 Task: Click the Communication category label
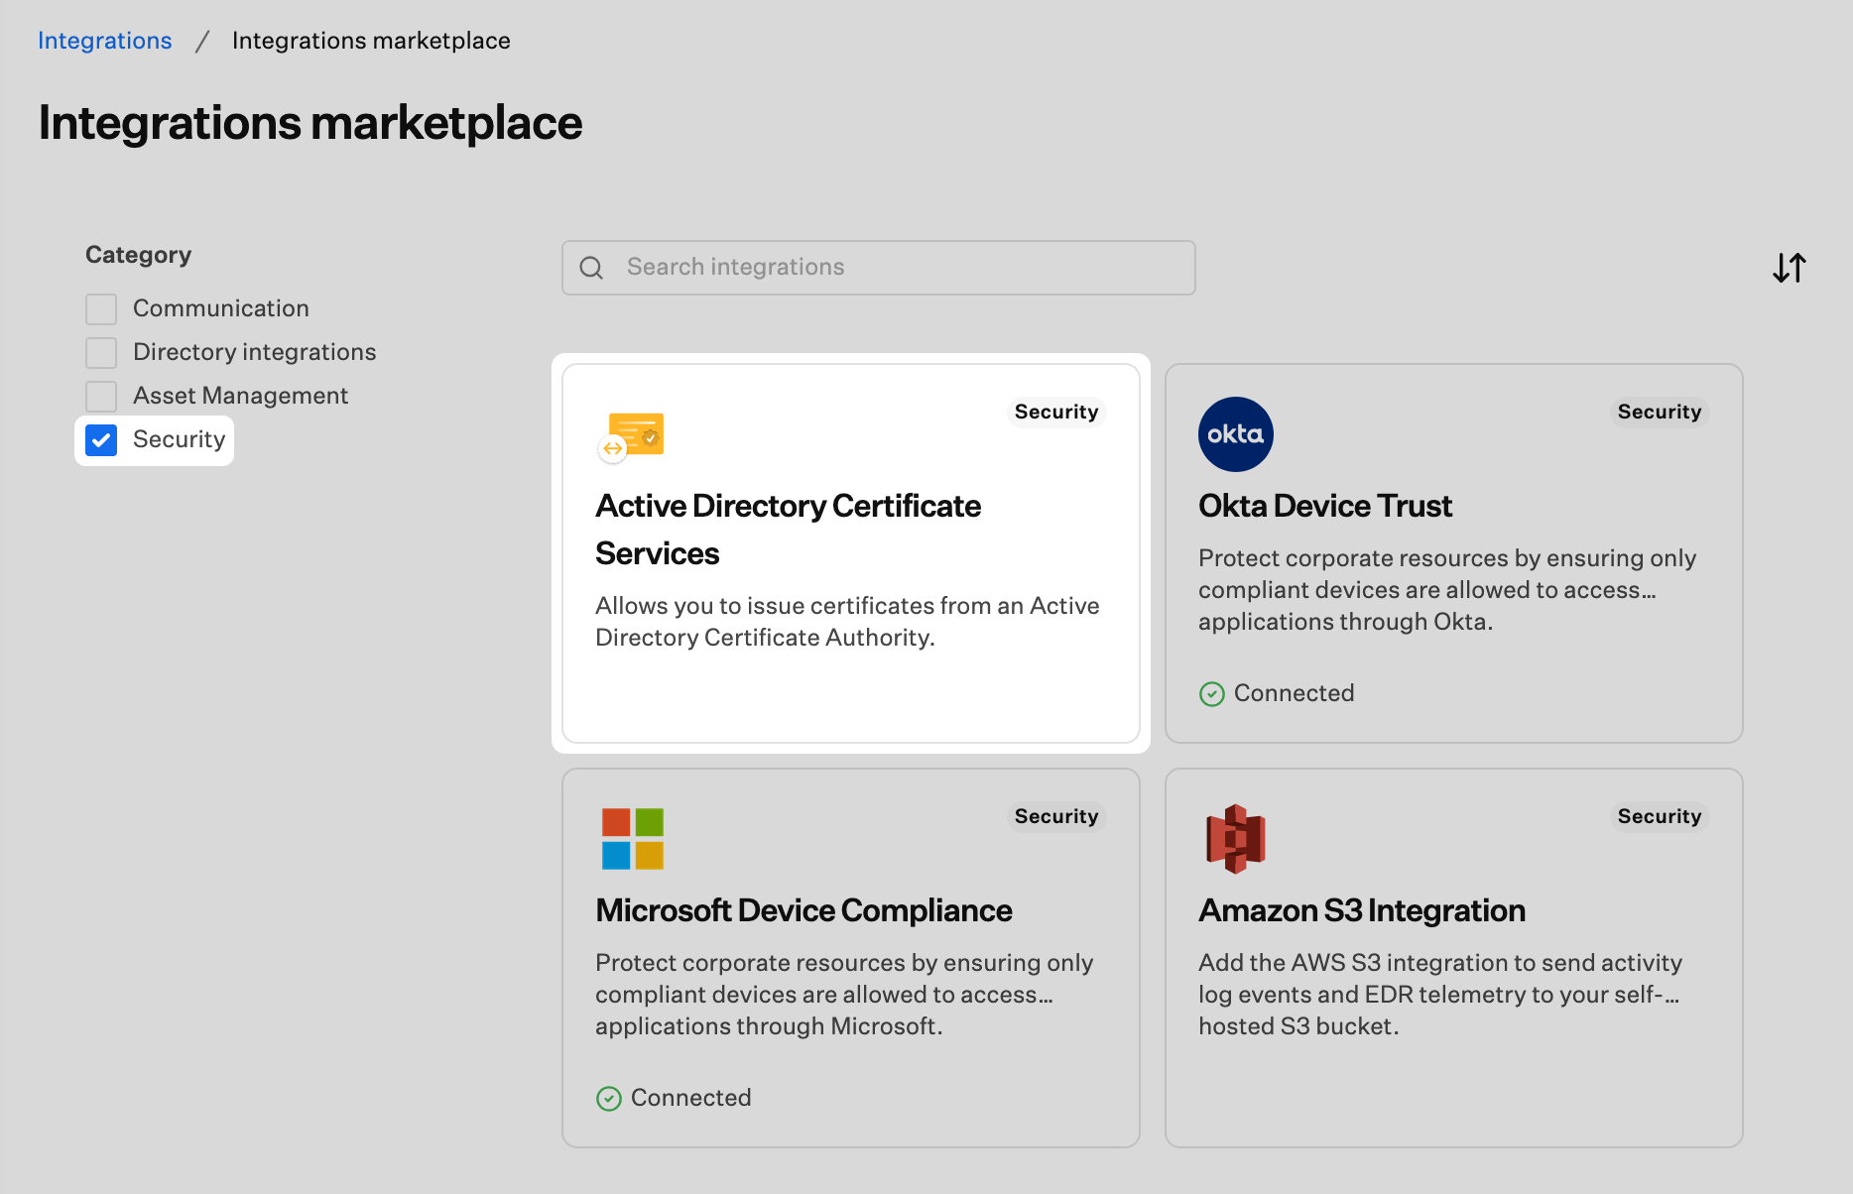221,308
